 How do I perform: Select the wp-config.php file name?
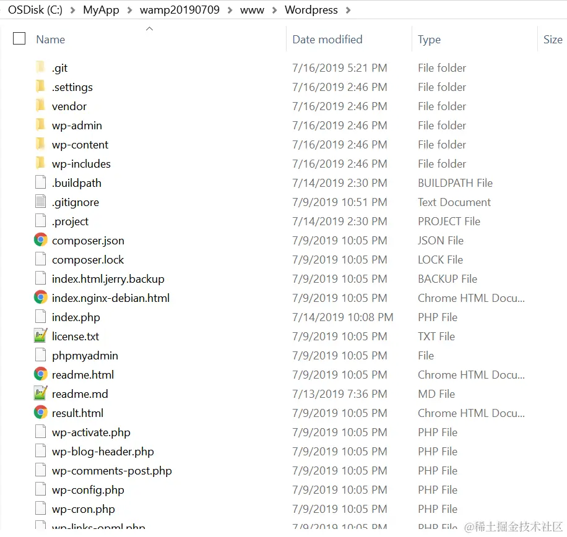(x=89, y=490)
